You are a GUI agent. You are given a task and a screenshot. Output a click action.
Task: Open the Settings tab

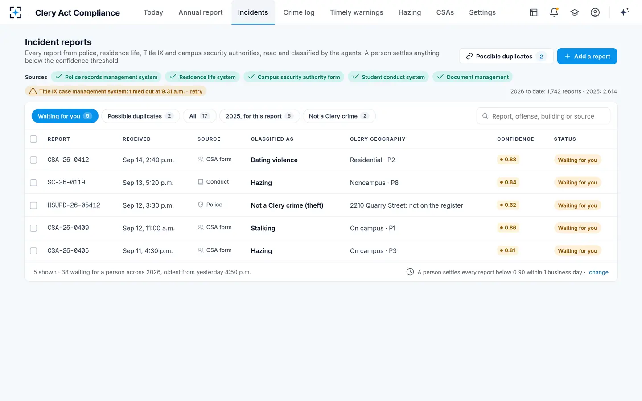click(x=482, y=12)
